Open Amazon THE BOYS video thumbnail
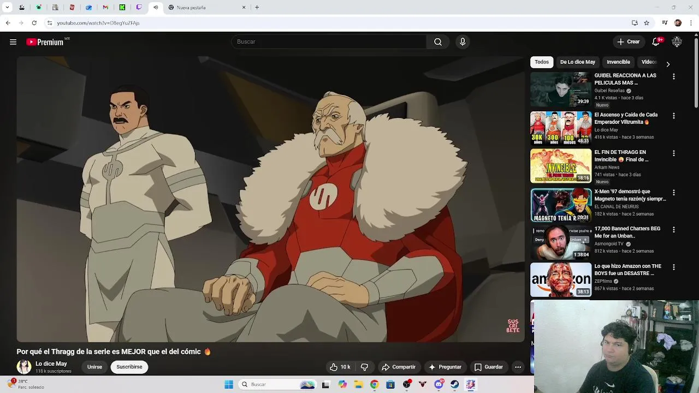Viewport: 699px width, 393px height. [x=561, y=280]
